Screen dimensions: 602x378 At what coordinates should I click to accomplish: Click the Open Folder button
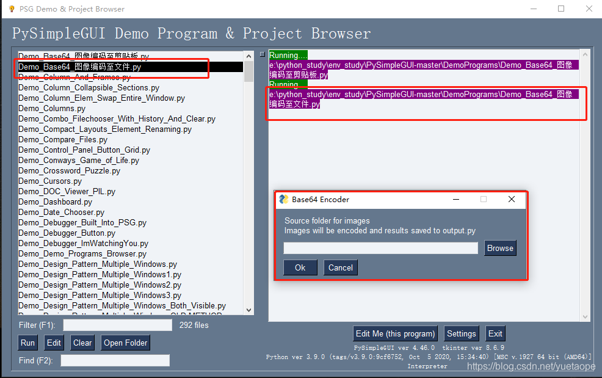tap(126, 343)
